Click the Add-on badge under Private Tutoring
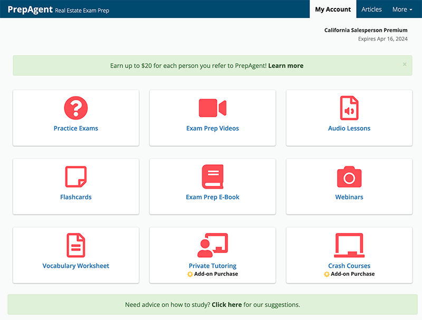The image size is (422, 320). pos(190,274)
